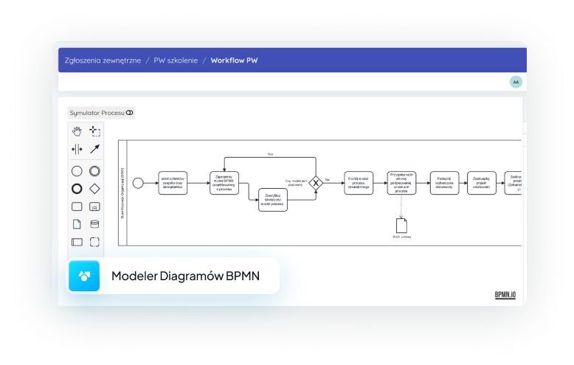
Task: Add a Task rectangle from palette
Action: coord(77,206)
